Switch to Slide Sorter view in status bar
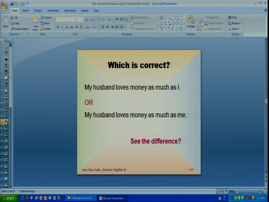 [x=223, y=191]
